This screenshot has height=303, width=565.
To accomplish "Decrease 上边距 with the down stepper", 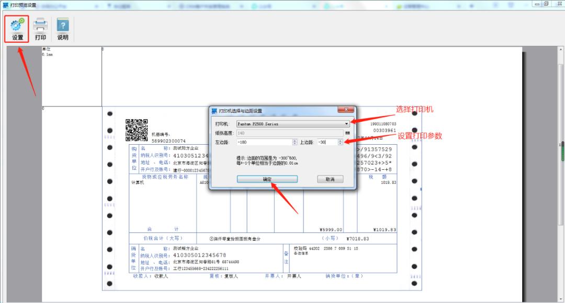I will pyautogui.click(x=341, y=144).
